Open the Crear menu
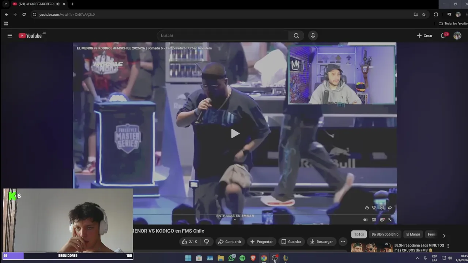Screen dimensions: 468x263 424,35
